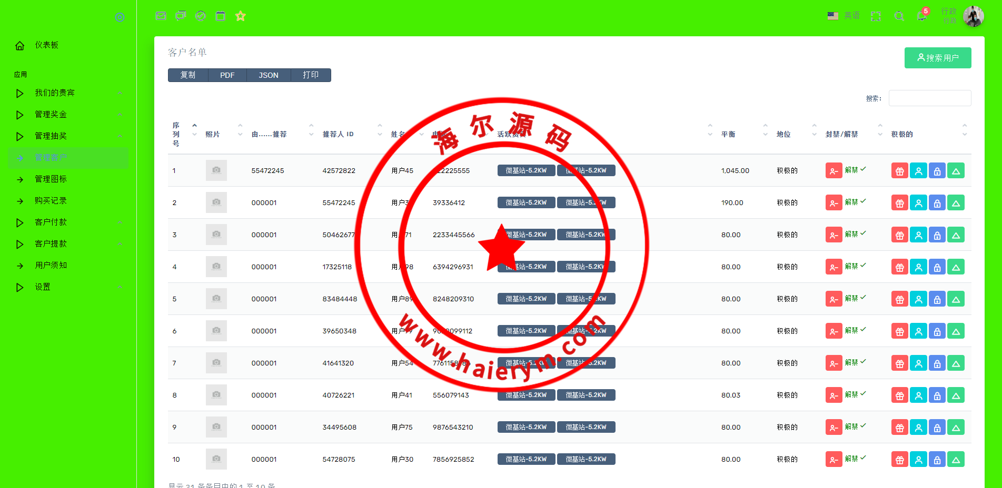Image resolution: width=1002 pixels, height=488 pixels.
Task: Click the 搜索用户 button
Action: click(x=937, y=58)
